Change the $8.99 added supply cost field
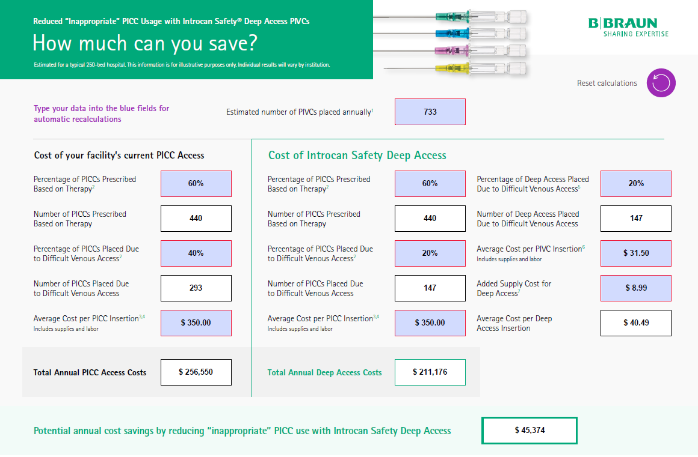 (x=635, y=288)
